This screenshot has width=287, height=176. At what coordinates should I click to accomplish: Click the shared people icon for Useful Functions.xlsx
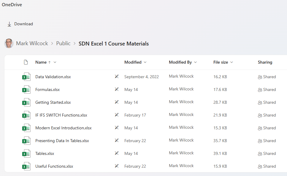(x=260, y=166)
